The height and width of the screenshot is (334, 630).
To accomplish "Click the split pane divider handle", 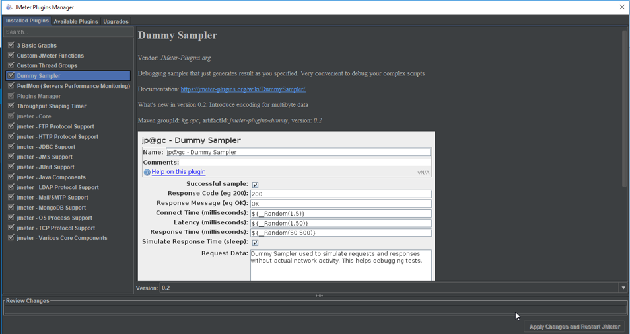I will (320, 296).
